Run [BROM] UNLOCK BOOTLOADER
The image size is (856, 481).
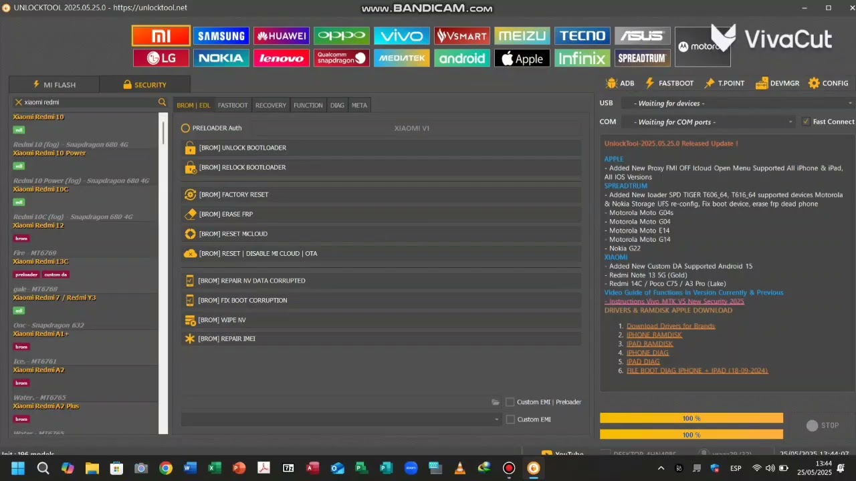[381, 148]
